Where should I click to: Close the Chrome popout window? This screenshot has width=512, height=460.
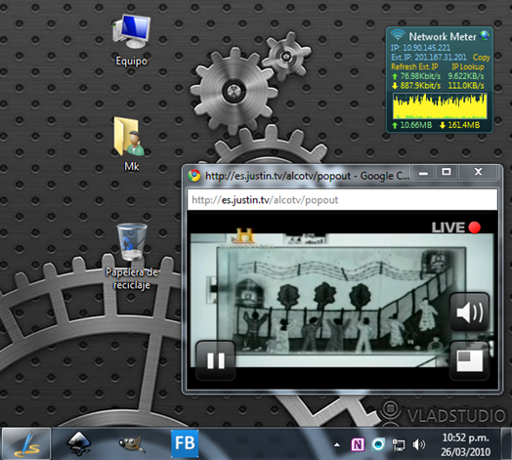click(478, 172)
